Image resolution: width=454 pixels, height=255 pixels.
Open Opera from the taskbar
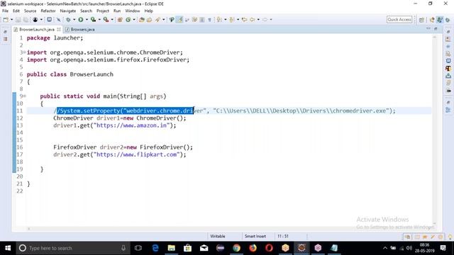269,248
